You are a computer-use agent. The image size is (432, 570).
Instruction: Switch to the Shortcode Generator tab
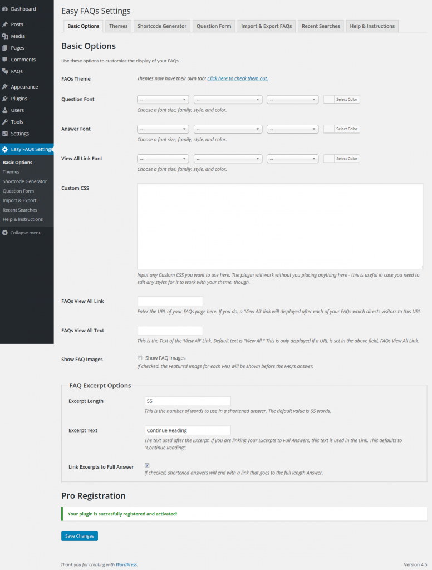pyautogui.click(x=162, y=26)
